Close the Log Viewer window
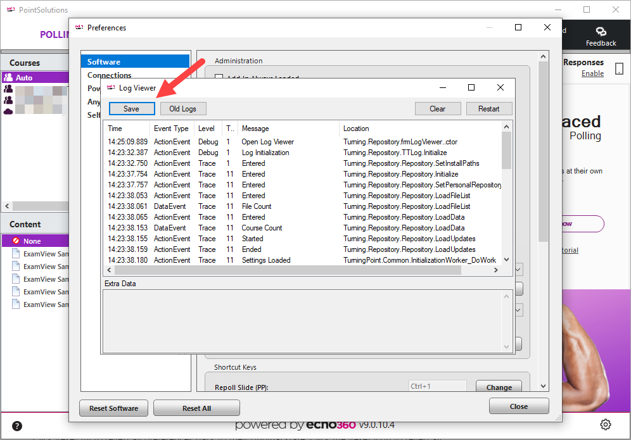The height and width of the screenshot is (440, 631). 500,87
